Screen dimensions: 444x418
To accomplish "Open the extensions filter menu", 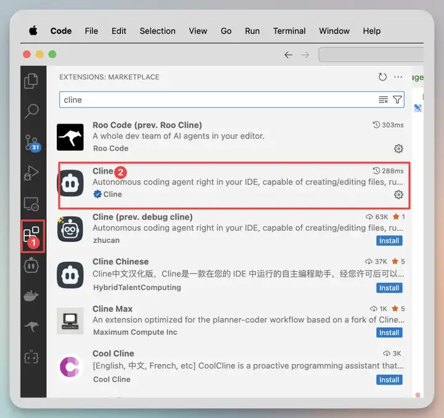I will 397,100.
